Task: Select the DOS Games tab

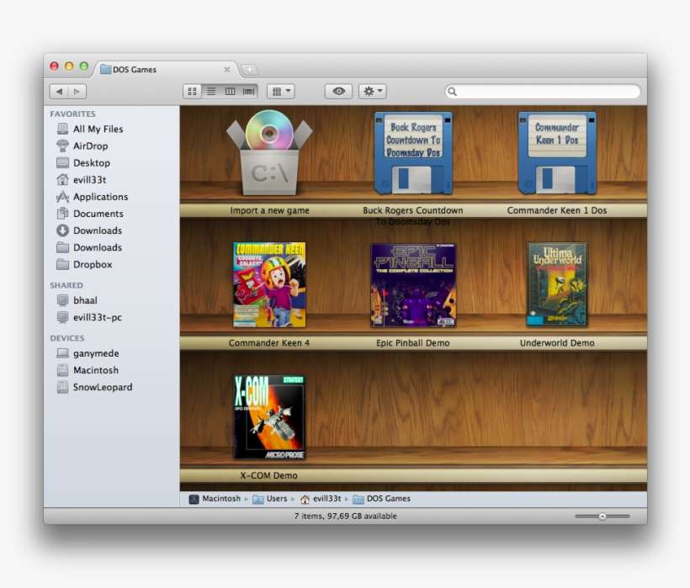Action: pyautogui.click(x=165, y=70)
